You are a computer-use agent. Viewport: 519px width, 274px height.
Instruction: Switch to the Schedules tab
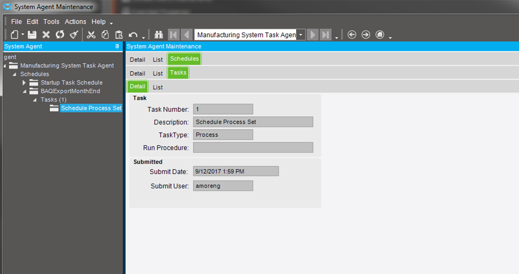point(184,59)
